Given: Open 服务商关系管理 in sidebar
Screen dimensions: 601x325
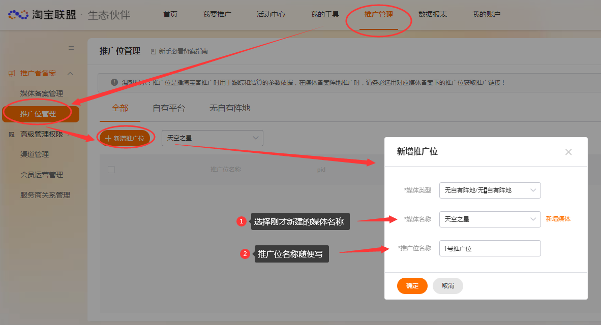Looking at the screenshot, I should point(45,195).
